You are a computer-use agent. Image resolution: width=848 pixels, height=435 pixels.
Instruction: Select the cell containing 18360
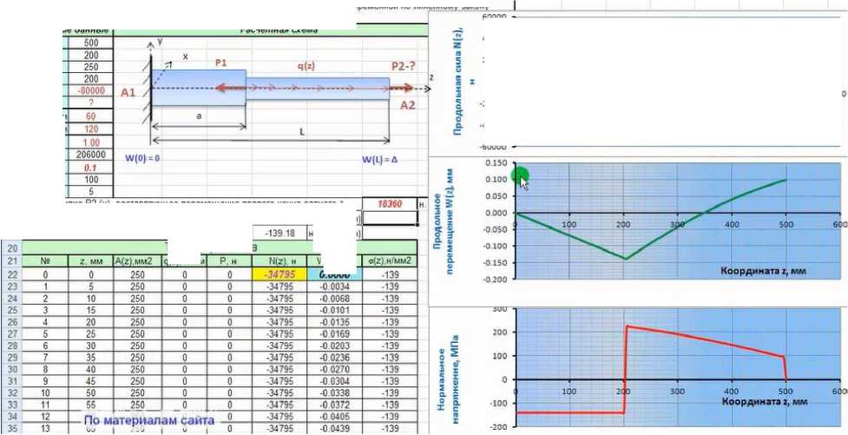[390, 204]
